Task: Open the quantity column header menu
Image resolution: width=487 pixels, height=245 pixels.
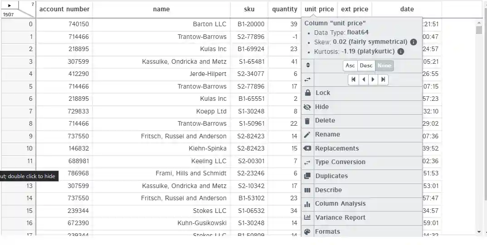Action: click(x=285, y=9)
